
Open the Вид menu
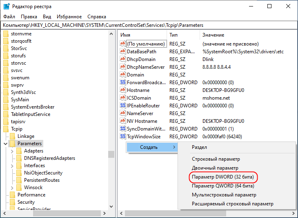coord(47,17)
